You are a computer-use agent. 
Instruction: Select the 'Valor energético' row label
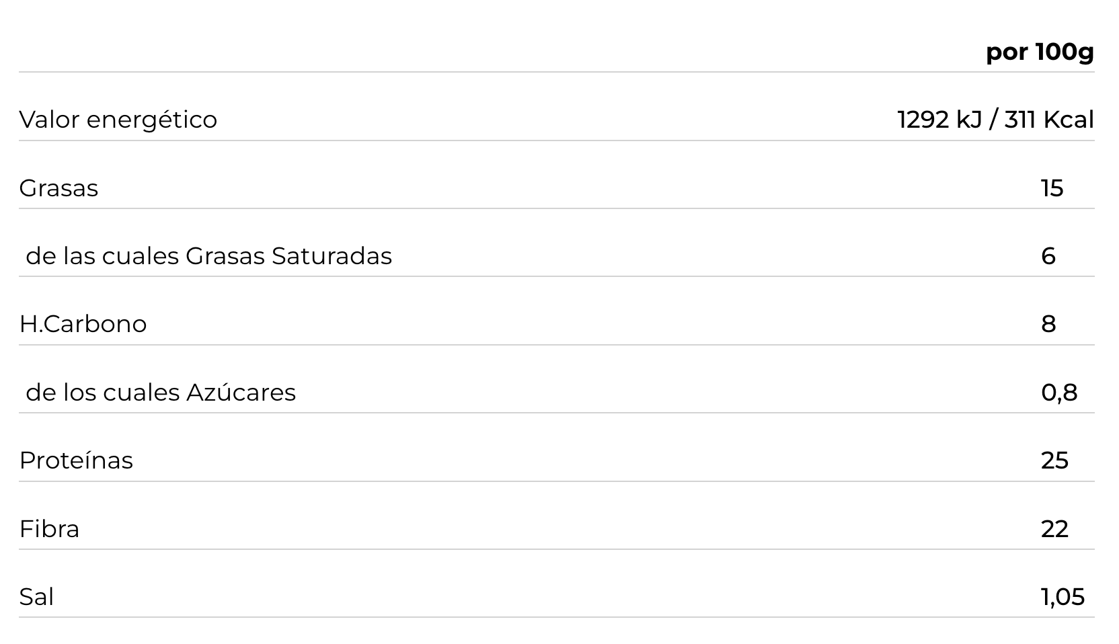[118, 120]
